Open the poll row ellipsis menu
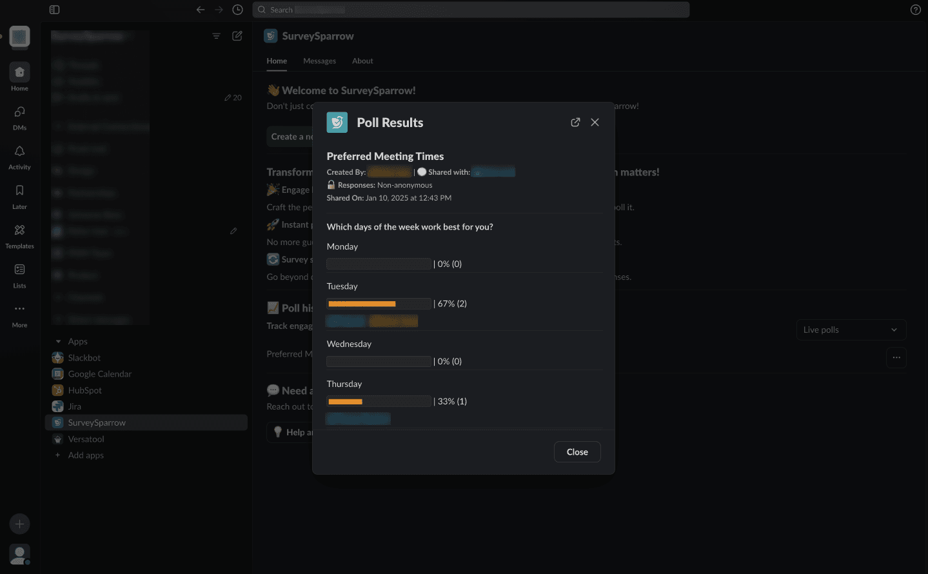 coord(896,357)
